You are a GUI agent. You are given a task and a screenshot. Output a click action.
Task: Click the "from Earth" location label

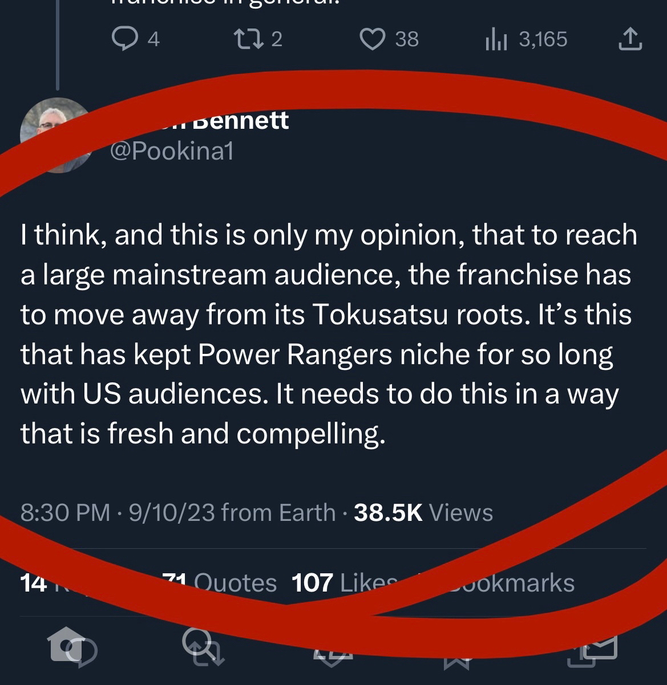tap(278, 512)
